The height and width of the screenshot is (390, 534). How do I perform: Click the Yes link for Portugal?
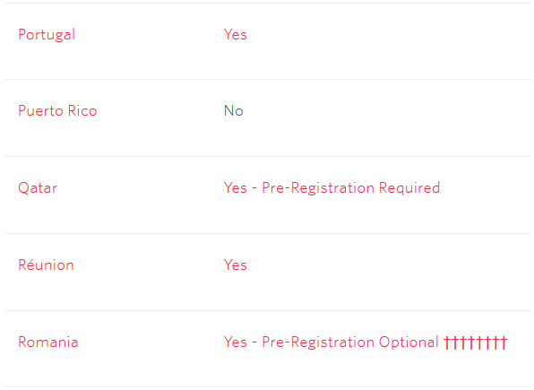coord(236,34)
